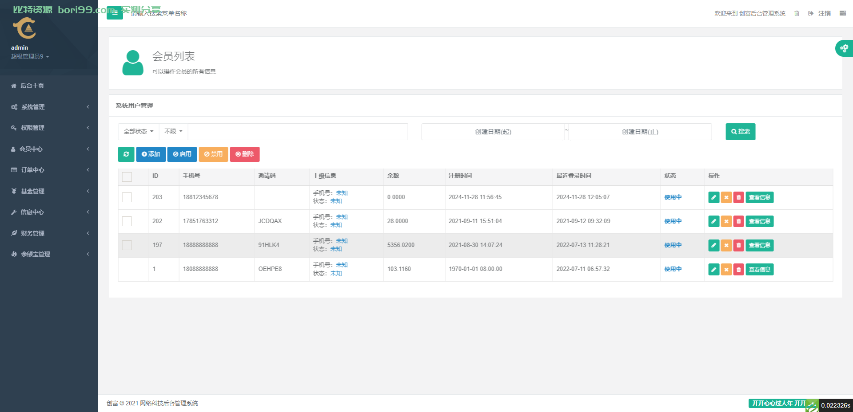Screen dimensions: 853x412
Task: Click 查看信息 for member 202
Action: [760, 221]
